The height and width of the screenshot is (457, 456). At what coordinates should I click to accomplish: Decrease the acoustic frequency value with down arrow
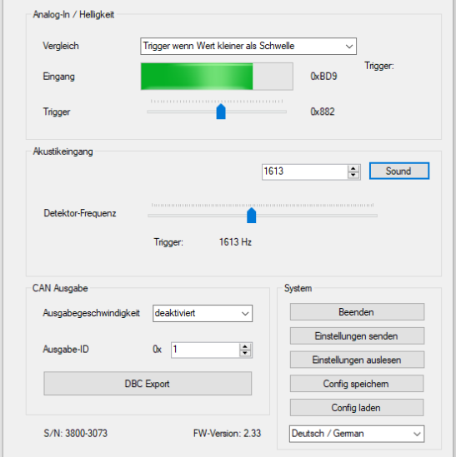pyautogui.click(x=353, y=175)
